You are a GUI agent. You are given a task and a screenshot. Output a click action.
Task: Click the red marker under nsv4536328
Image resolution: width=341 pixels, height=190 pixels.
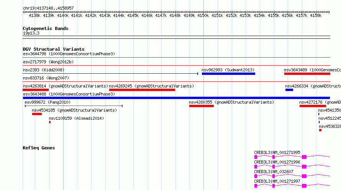pyautogui.click(x=320, y=130)
